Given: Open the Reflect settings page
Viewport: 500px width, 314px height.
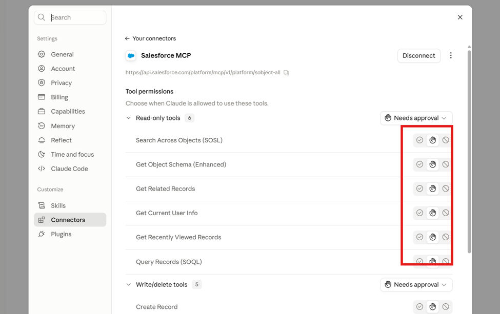Looking at the screenshot, I should pyautogui.click(x=70, y=140).
